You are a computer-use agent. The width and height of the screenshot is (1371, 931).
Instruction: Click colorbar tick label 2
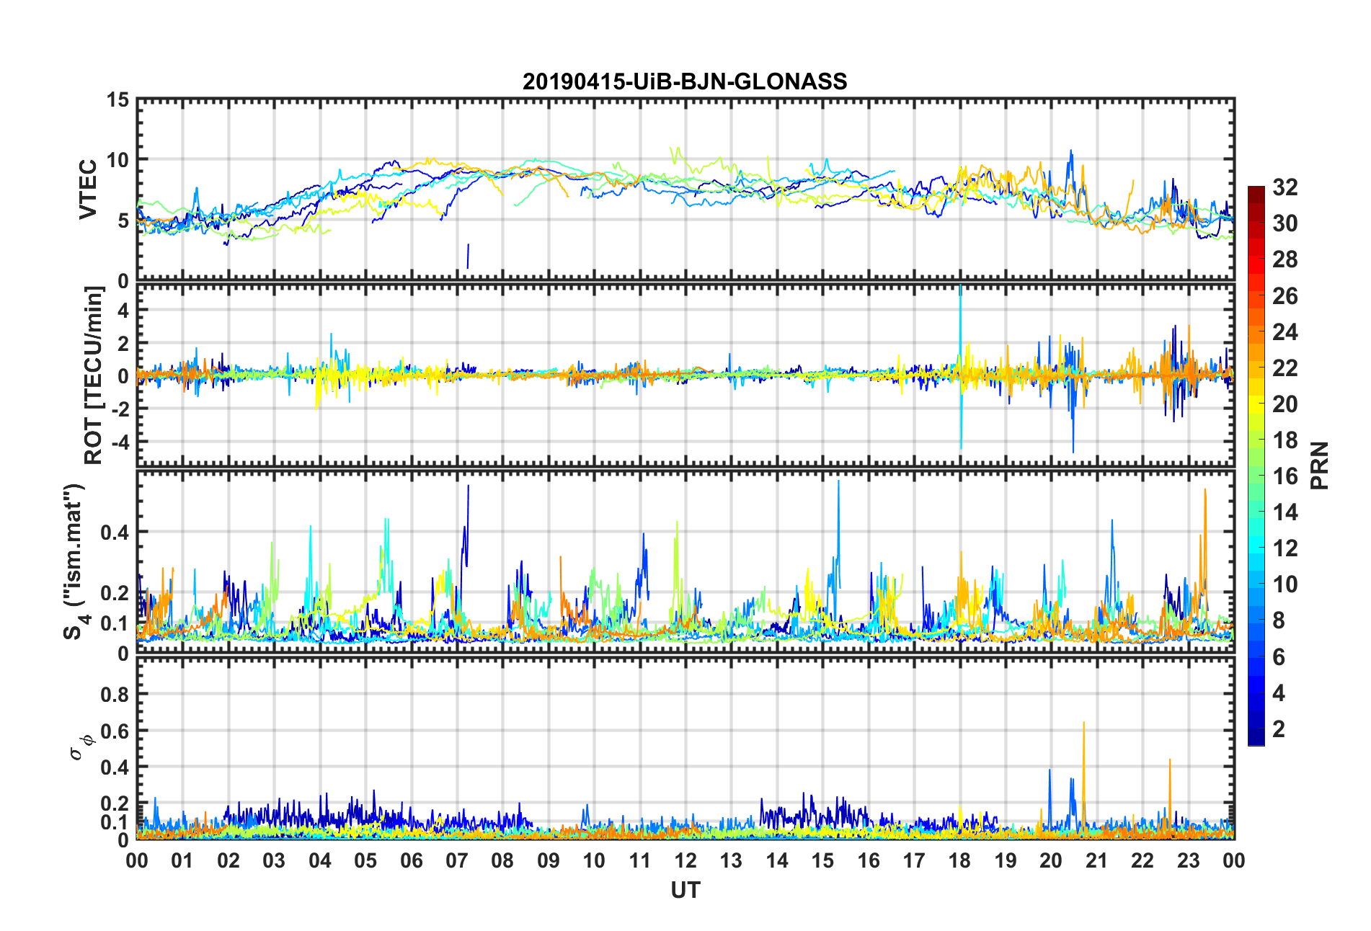pyautogui.click(x=1278, y=729)
